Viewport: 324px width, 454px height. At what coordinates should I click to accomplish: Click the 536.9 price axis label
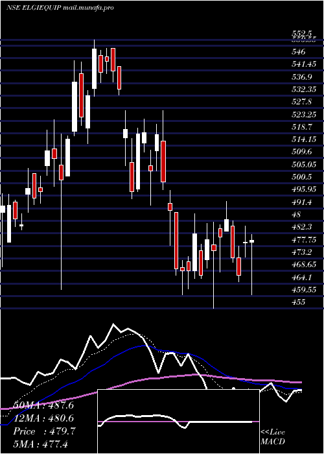(x=302, y=77)
